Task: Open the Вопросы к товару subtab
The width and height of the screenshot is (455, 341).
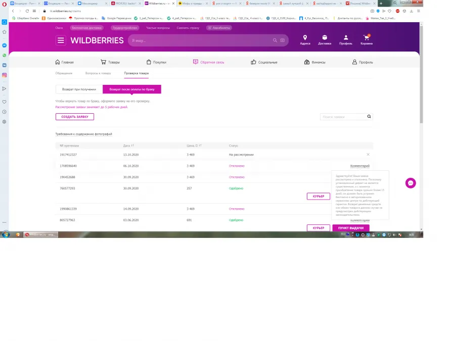Action: click(98, 73)
